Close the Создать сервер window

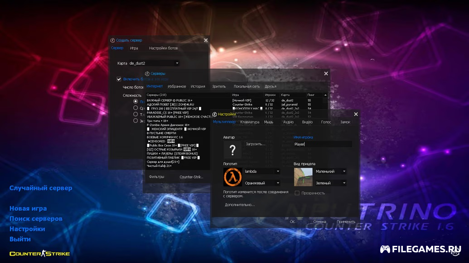[x=206, y=40]
